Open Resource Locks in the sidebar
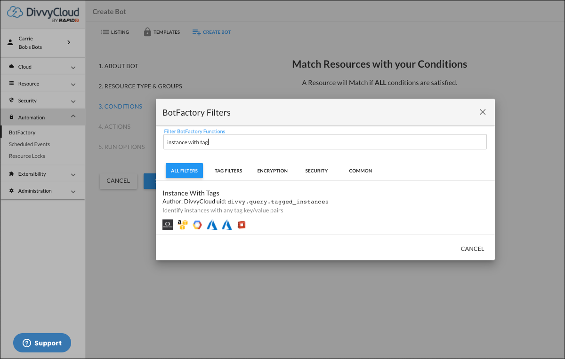Image resolution: width=565 pixels, height=359 pixels. click(x=27, y=156)
